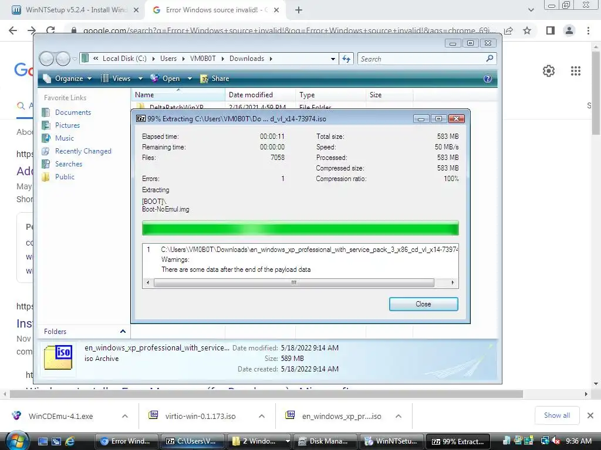Click the Explorer refresh button beside address bar
Screen dimensions: 601x450
[x=346, y=59]
